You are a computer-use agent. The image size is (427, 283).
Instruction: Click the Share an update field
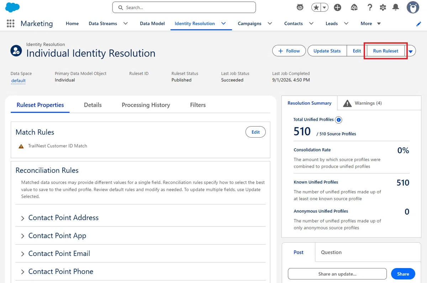[337, 274]
